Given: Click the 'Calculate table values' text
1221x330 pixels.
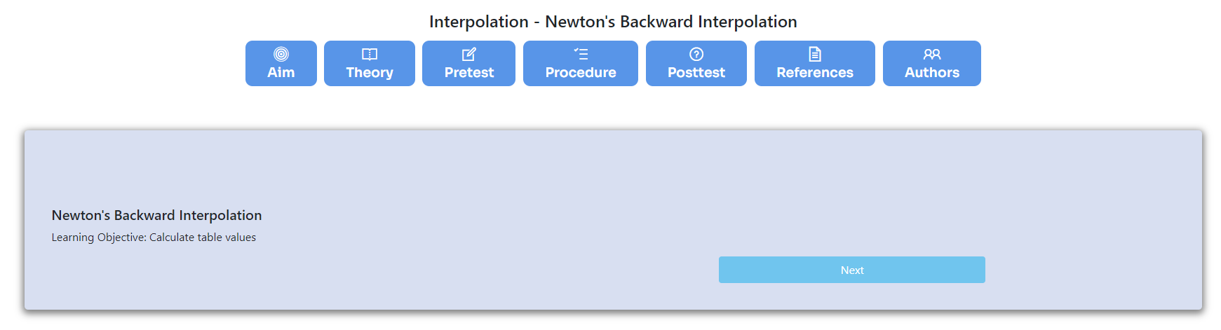Looking at the screenshot, I should coord(203,238).
